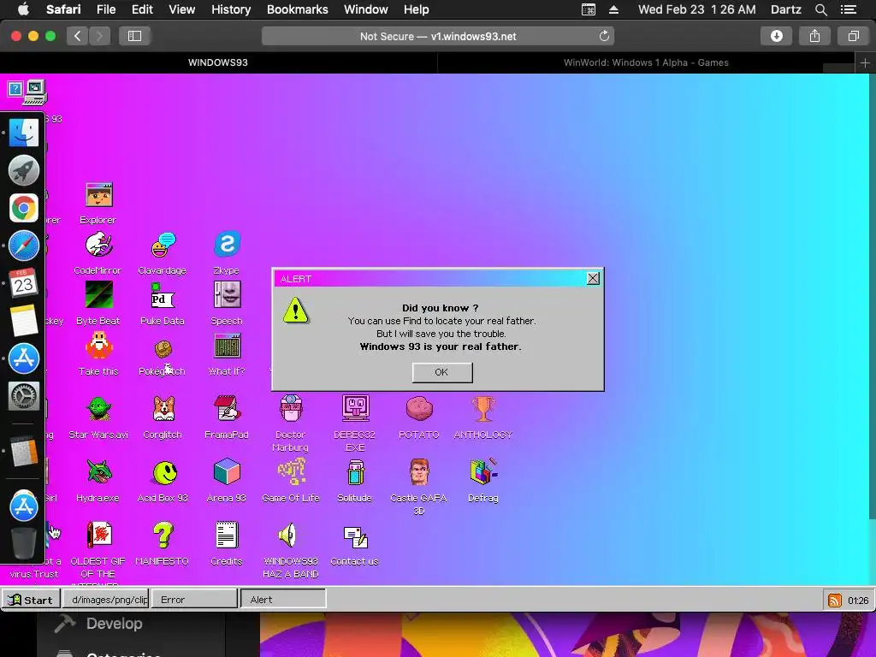Click OK in the Alert dialog
Viewport: 876px width, 657px height.
[442, 372]
